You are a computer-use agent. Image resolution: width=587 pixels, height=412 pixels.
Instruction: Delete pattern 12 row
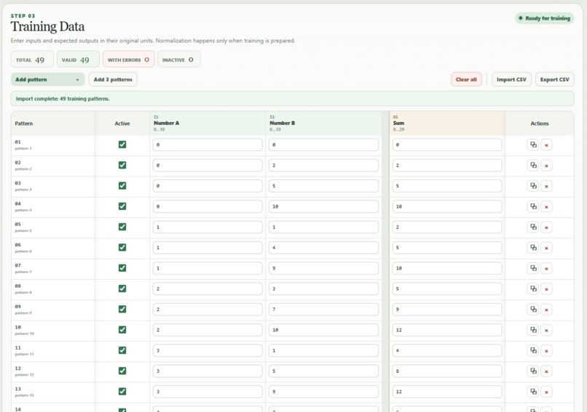pos(546,371)
